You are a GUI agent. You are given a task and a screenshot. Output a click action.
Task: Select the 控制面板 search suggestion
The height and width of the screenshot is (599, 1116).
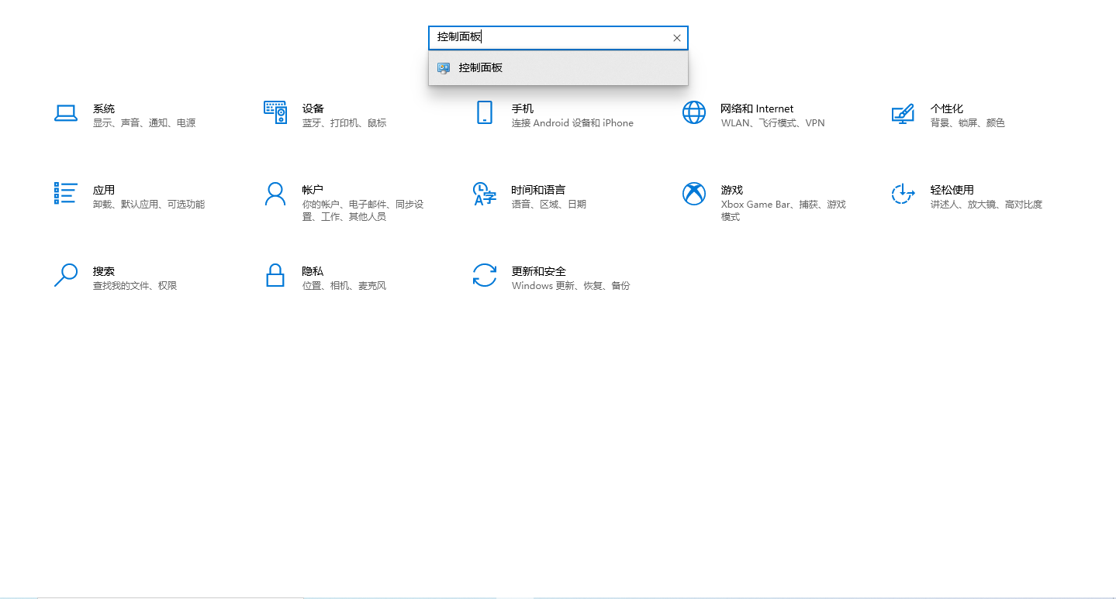(480, 68)
